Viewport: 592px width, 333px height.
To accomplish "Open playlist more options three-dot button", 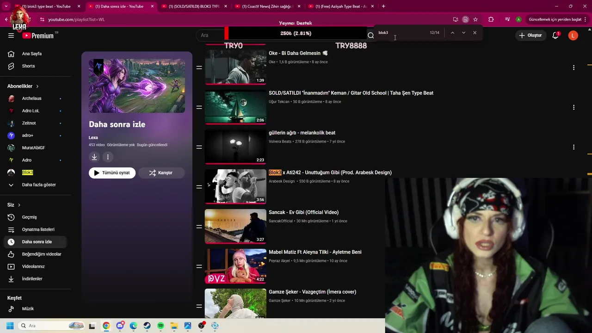I will 108,157.
